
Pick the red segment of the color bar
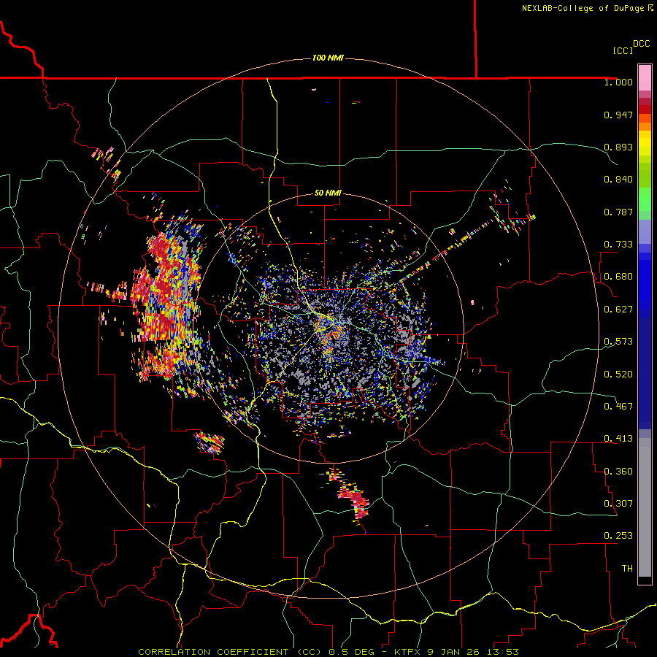coord(645,109)
